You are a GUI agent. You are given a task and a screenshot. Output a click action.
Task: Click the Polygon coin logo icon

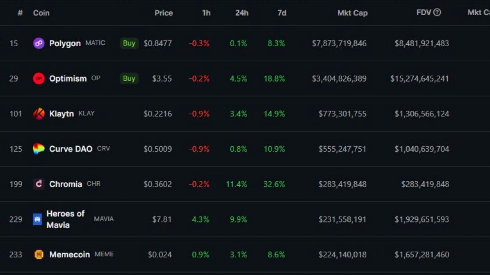coord(39,43)
